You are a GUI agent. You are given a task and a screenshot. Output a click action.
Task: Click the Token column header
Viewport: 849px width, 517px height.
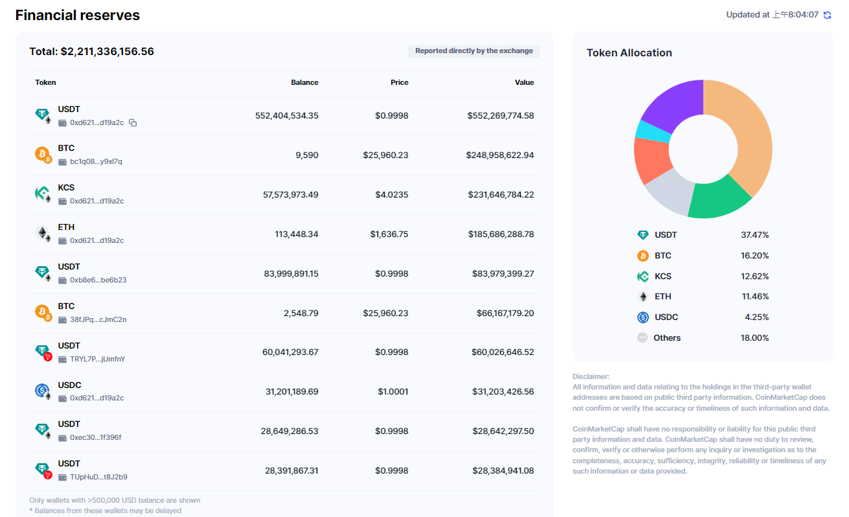pos(45,82)
